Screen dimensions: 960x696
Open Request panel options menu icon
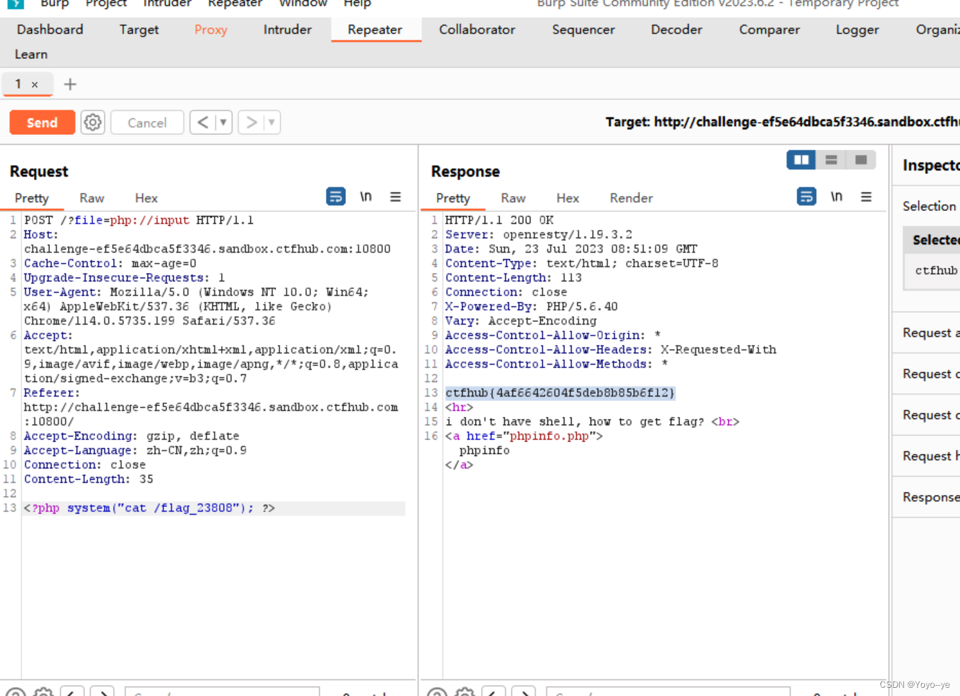pos(395,197)
